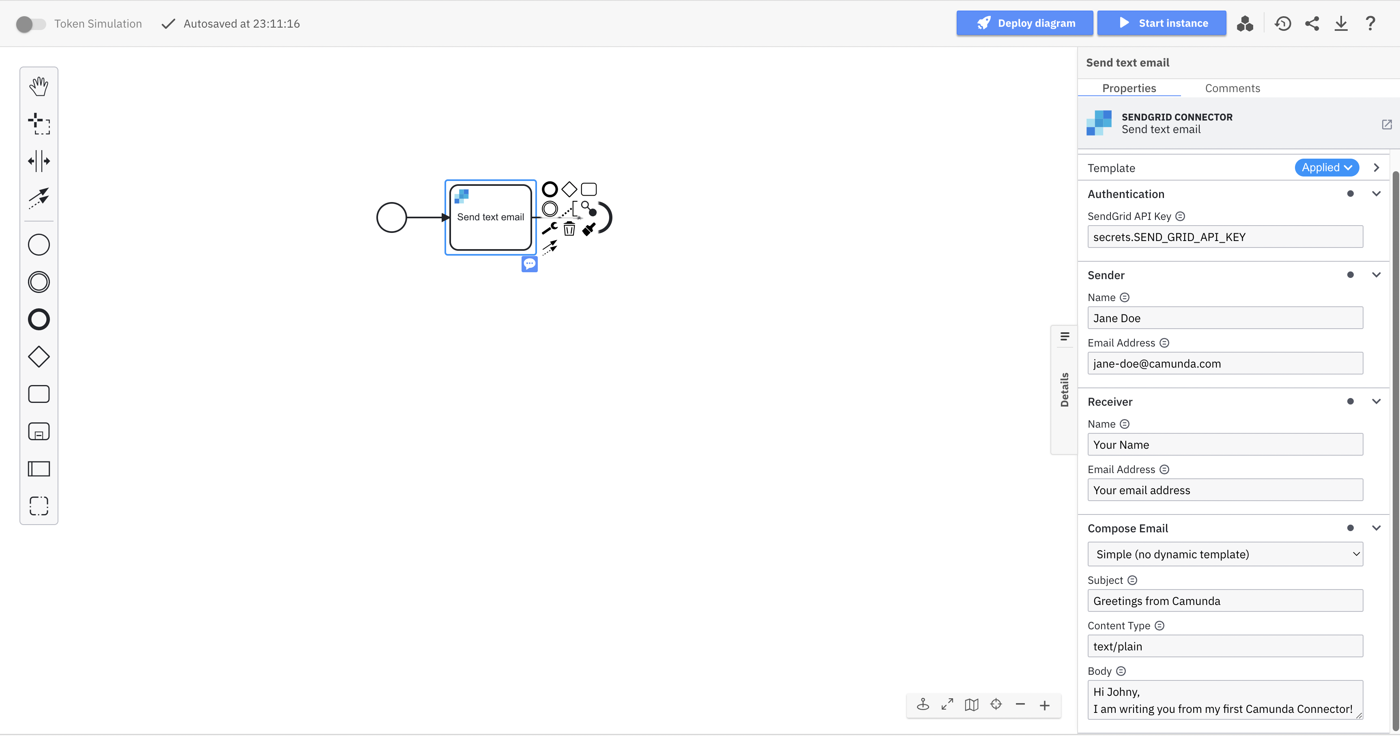Toggle the Sender section documentation dot

coord(1351,275)
